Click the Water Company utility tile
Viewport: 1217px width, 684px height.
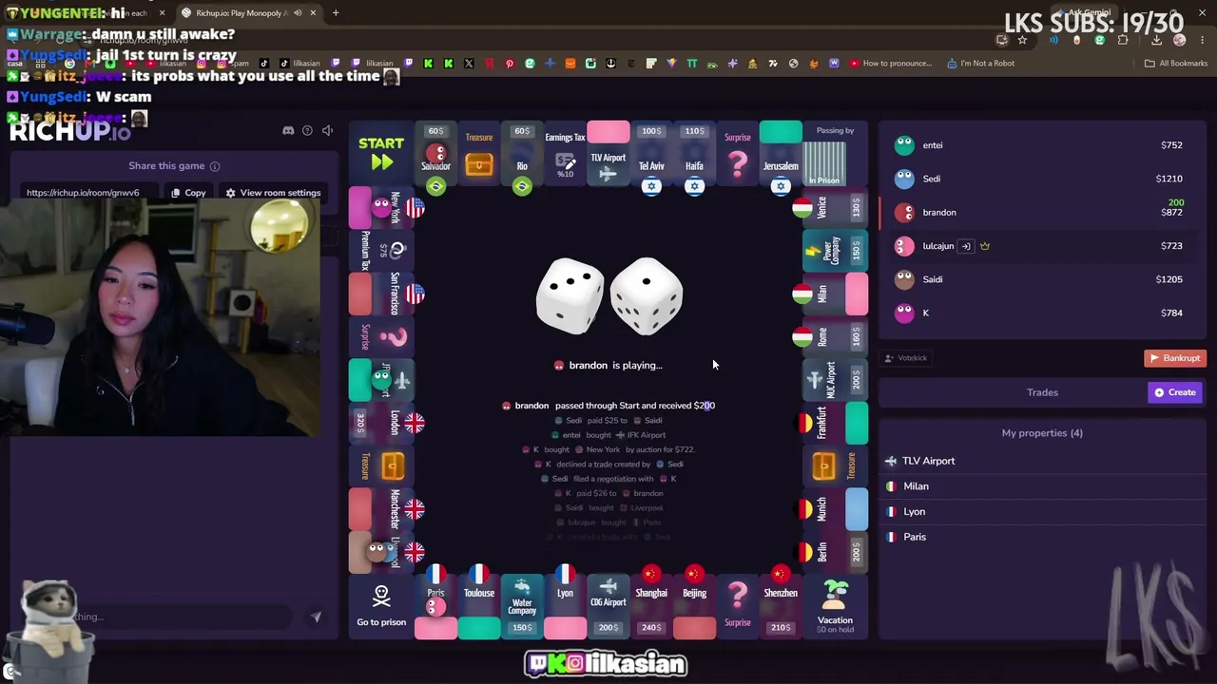522,607
